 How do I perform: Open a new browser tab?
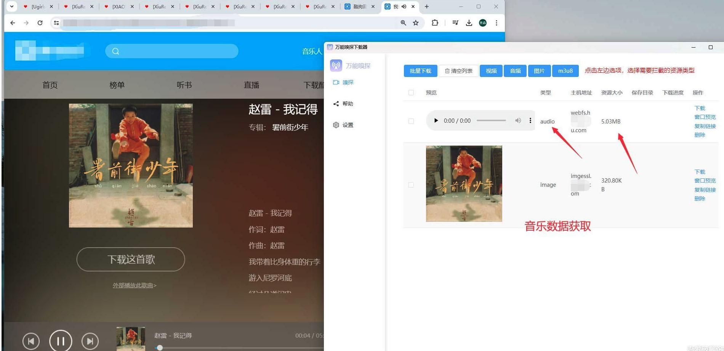(427, 6)
